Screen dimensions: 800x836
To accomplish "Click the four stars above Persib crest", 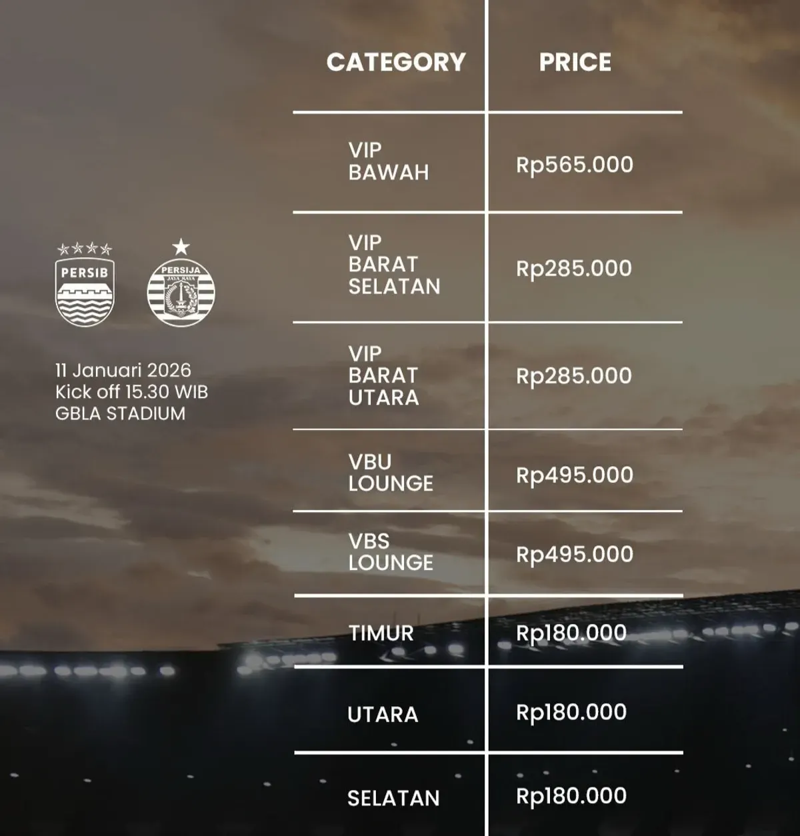I will [85, 249].
